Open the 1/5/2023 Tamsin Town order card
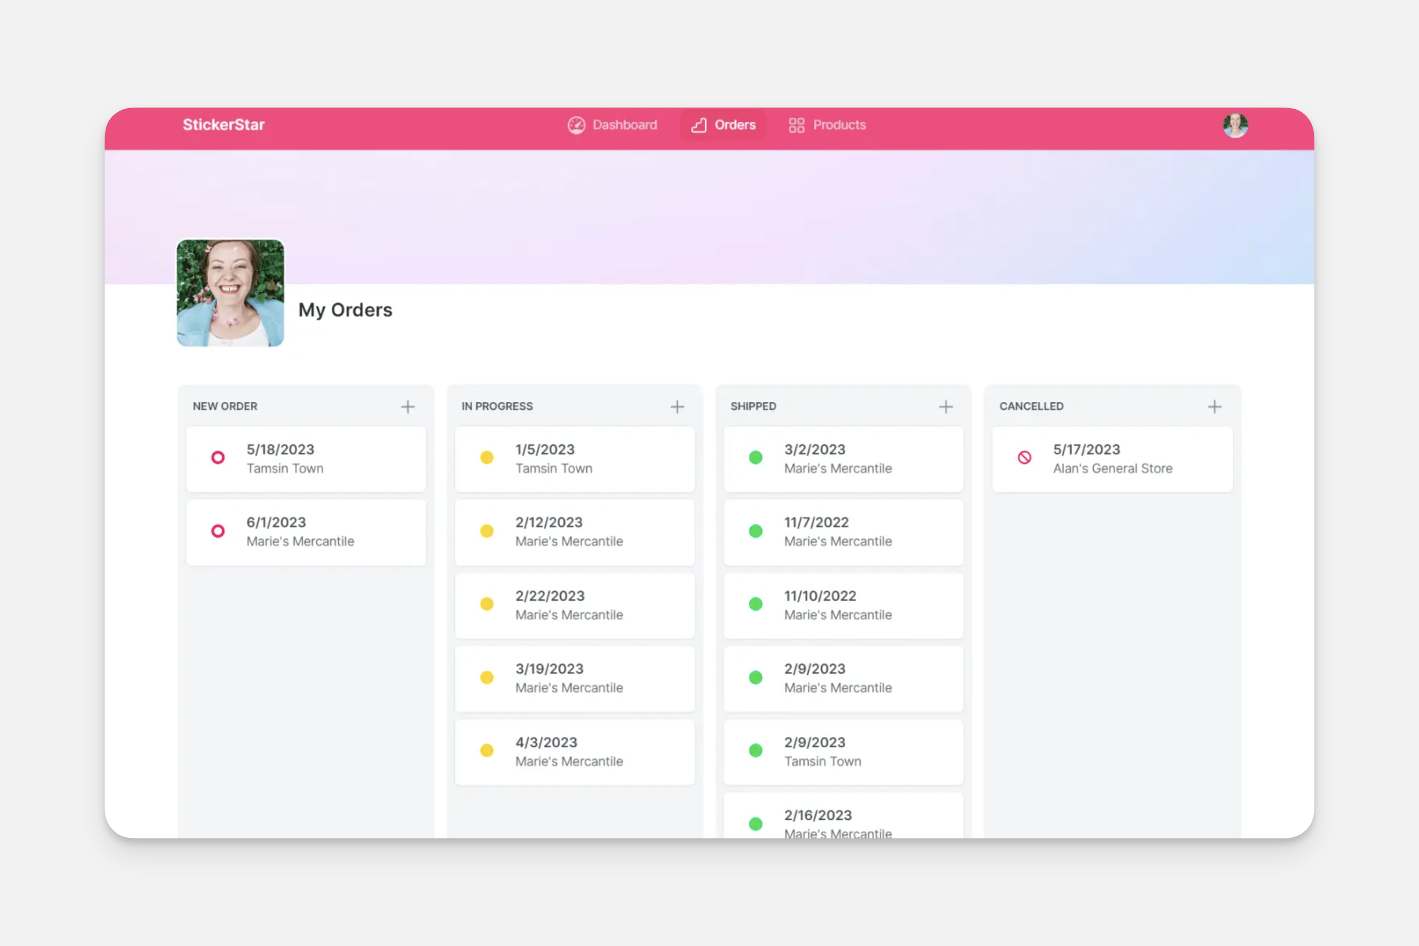 point(575,459)
